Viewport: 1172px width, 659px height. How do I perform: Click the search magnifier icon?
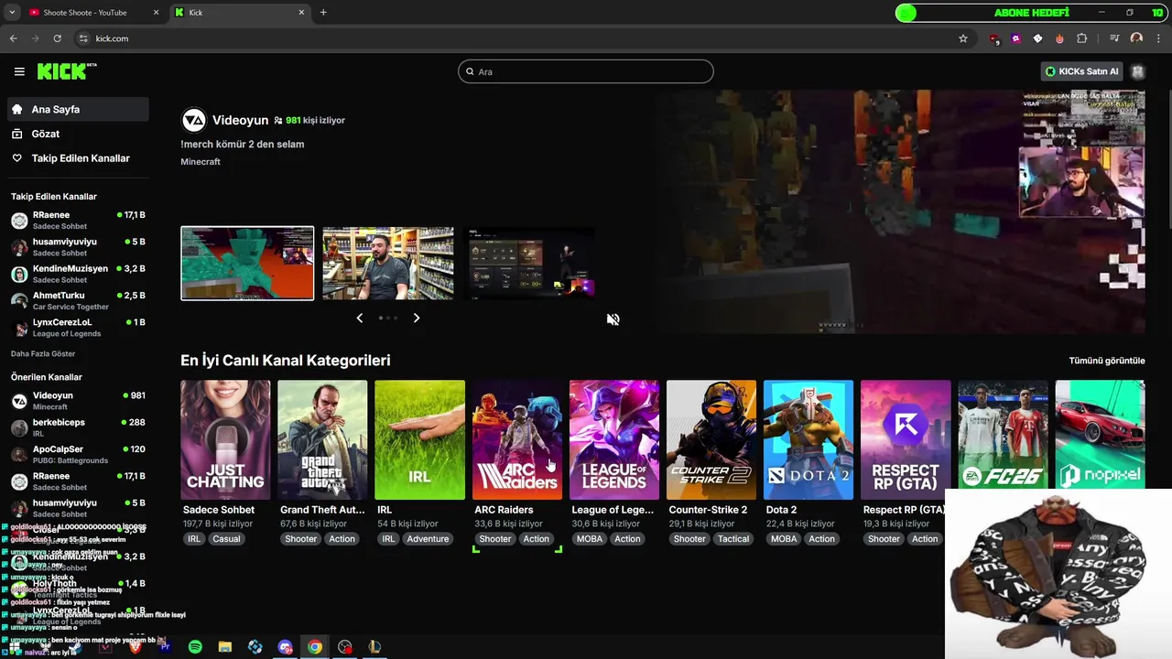471,71
